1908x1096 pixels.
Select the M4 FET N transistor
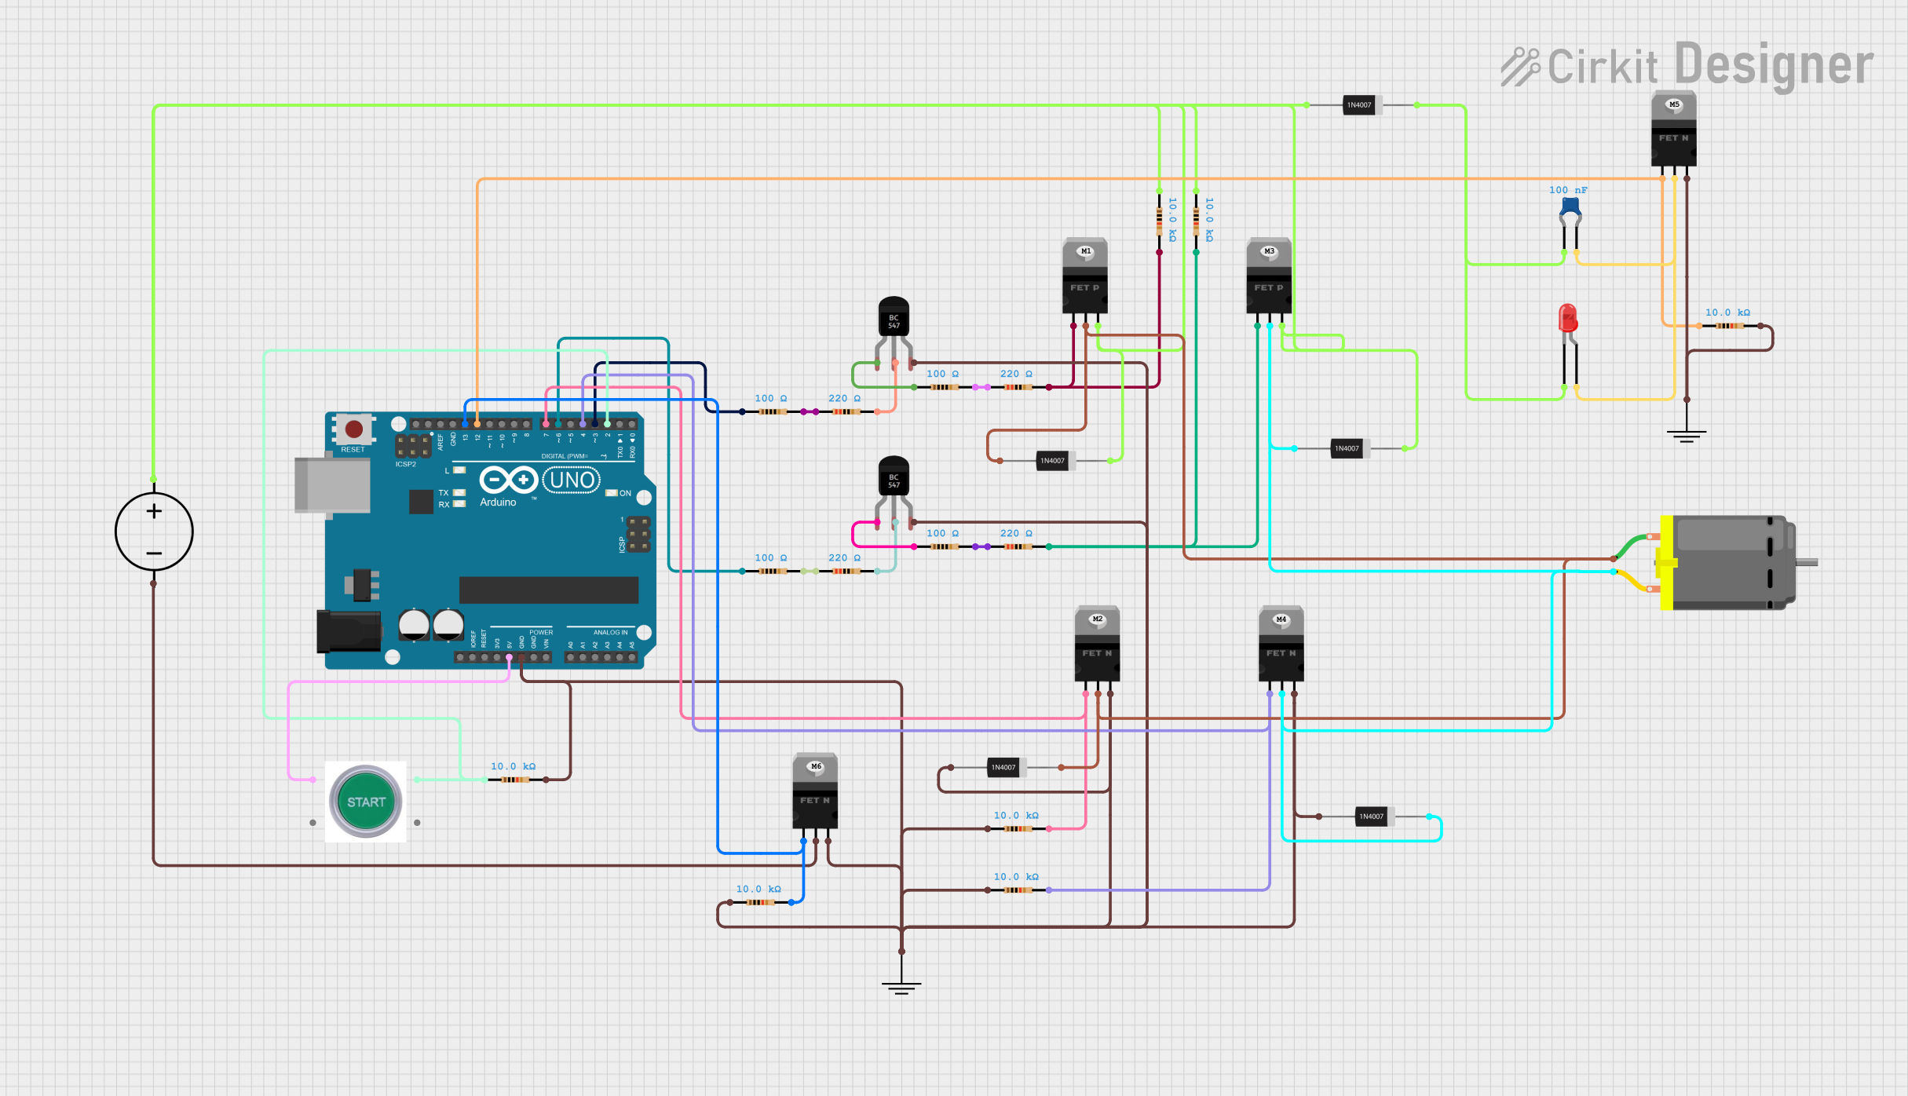click(1281, 644)
